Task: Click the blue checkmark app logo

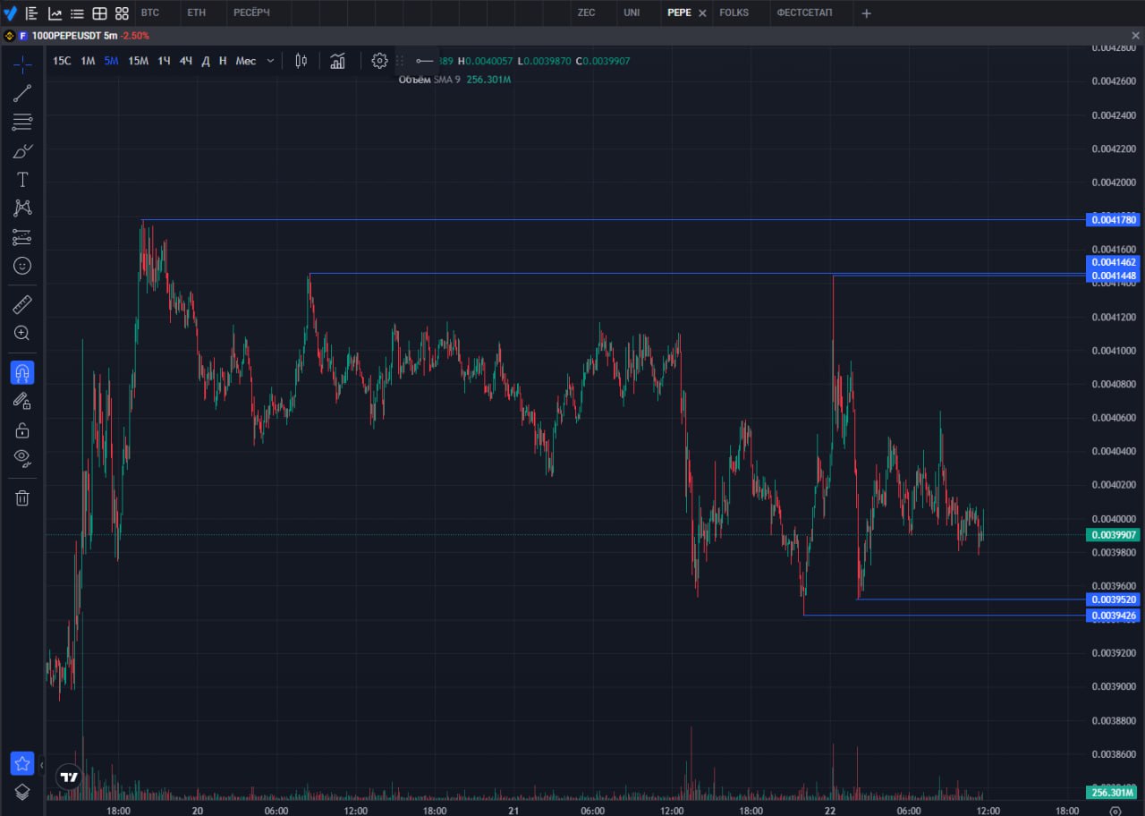Action: click(11, 13)
